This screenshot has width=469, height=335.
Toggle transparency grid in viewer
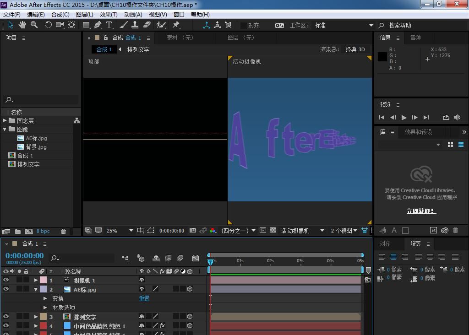point(273,230)
